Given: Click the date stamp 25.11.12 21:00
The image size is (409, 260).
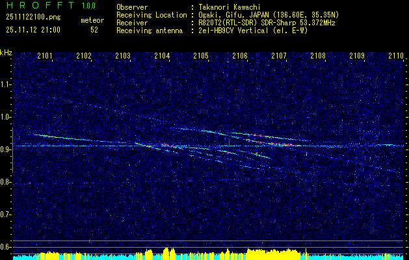Looking at the screenshot, I should coord(33,30).
